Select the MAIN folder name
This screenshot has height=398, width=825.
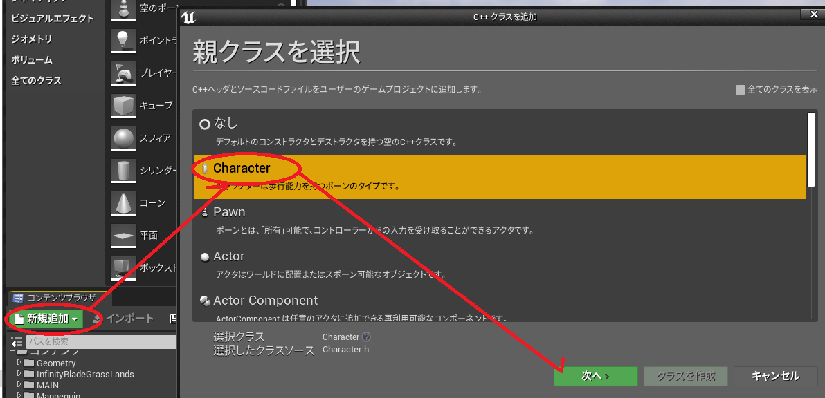point(48,386)
